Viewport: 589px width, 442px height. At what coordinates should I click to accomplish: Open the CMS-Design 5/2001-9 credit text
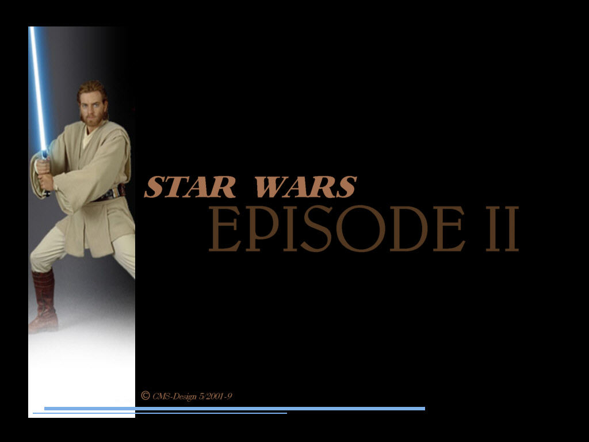click(190, 395)
